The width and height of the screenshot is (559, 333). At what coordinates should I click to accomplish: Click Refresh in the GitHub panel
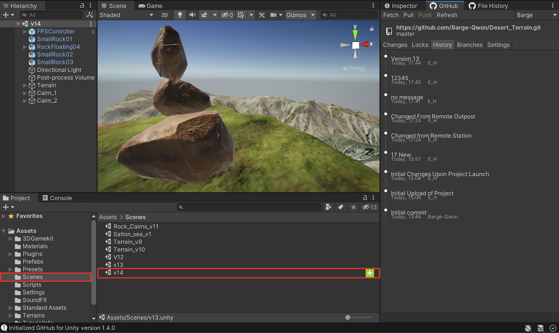click(x=447, y=15)
